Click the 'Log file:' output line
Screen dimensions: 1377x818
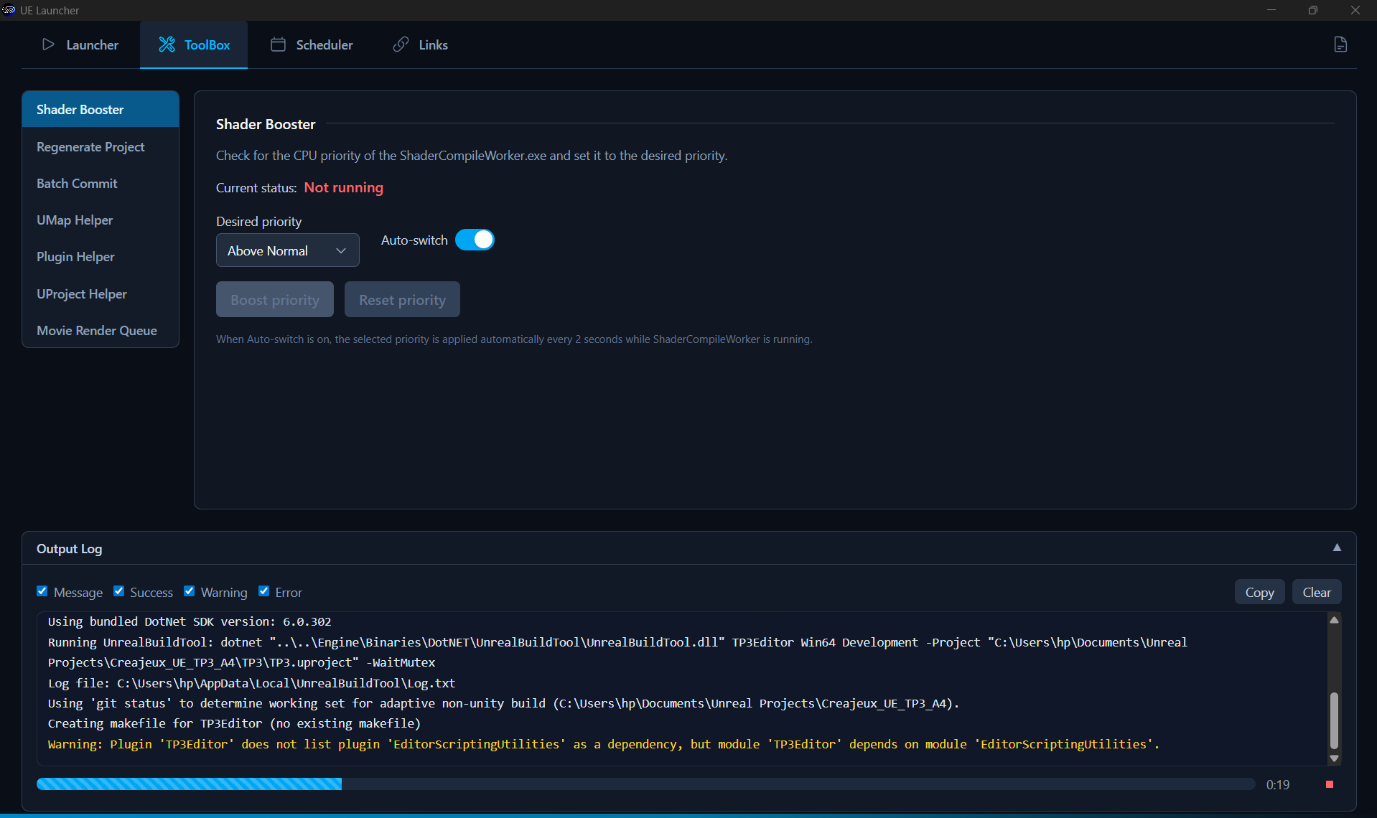(x=251, y=683)
